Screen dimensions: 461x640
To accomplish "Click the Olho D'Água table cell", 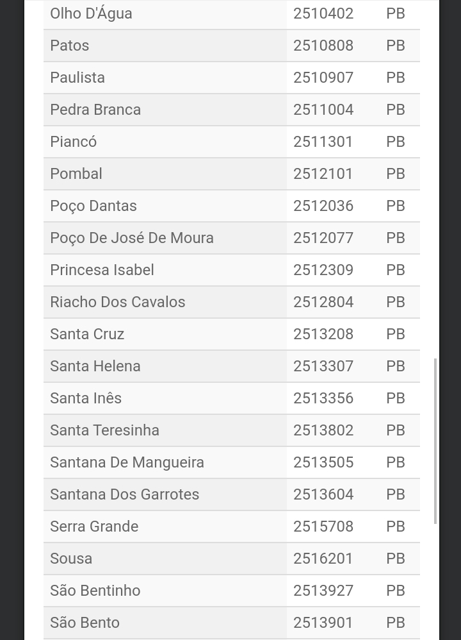I will tap(165, 14).
